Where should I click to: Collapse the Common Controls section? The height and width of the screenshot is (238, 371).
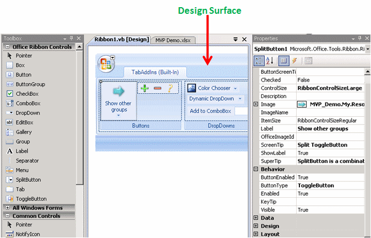pyautogui.click(x=7, y=216)
